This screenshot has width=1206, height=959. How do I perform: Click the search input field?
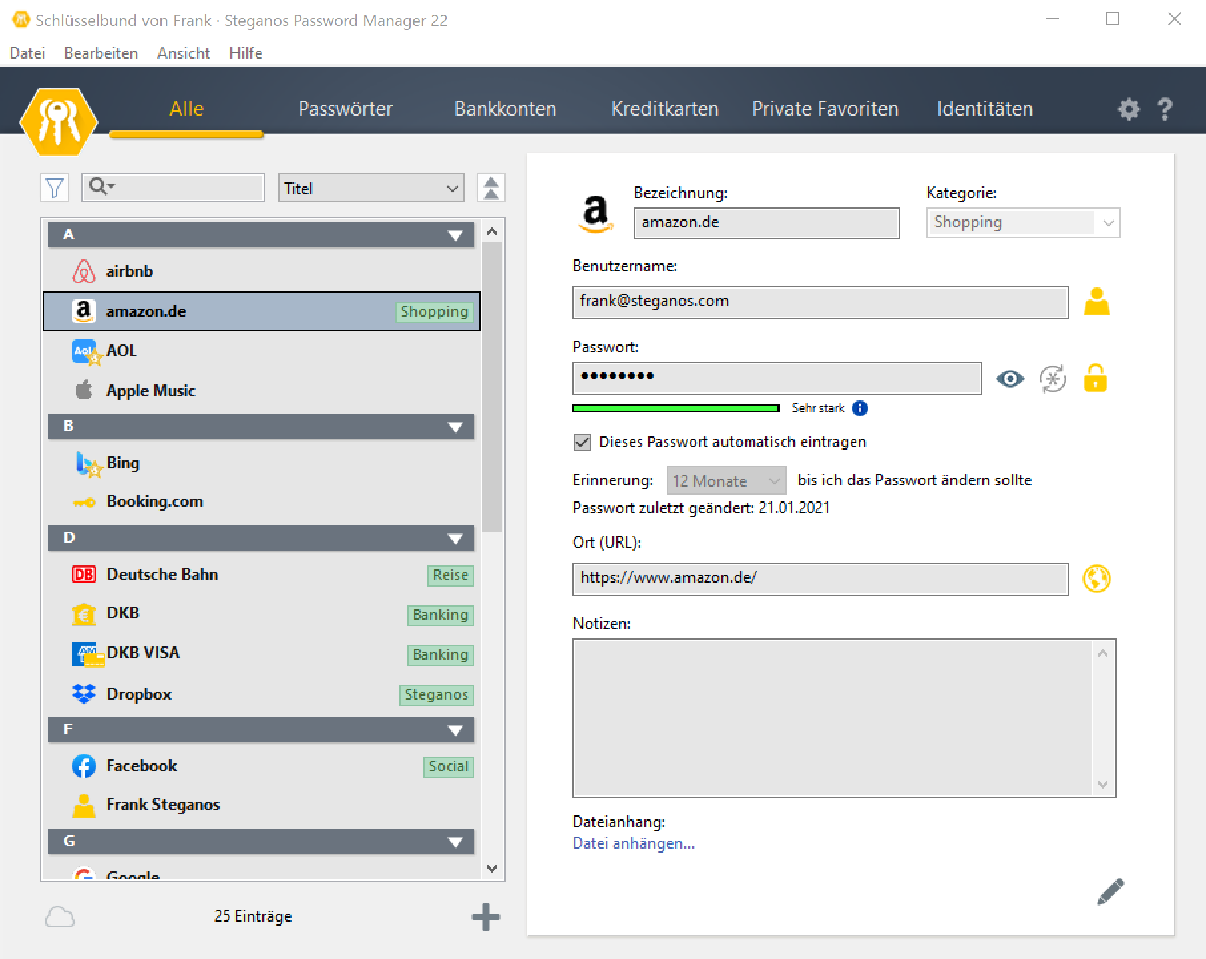[173, 188]
